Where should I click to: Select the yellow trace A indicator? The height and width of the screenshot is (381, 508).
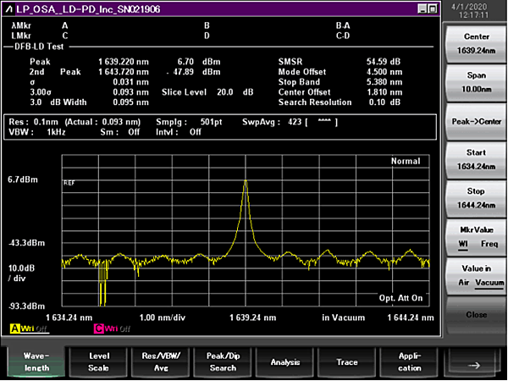click(x=14, y=329)
